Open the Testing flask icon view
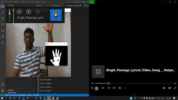This screenshot has width=178, height=100. (x=3, y=42)
